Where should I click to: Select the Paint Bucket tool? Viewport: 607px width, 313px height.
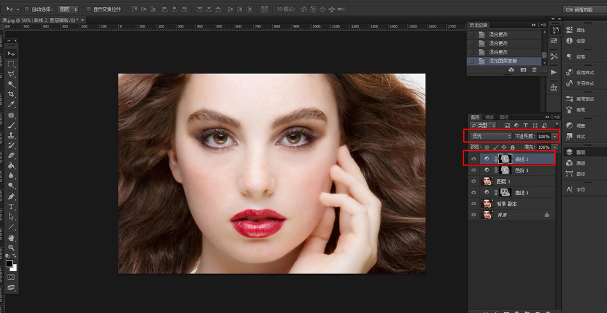coord(12,165)
